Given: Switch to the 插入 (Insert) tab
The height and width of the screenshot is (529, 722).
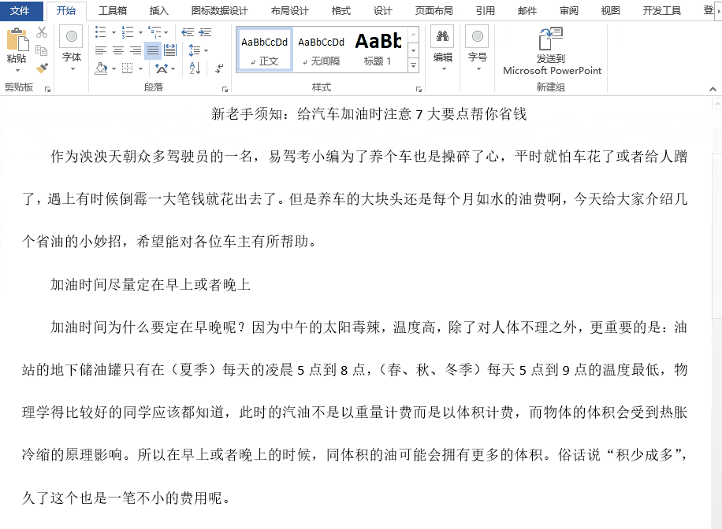Looking at the screenshot, I should pos(159,10).
